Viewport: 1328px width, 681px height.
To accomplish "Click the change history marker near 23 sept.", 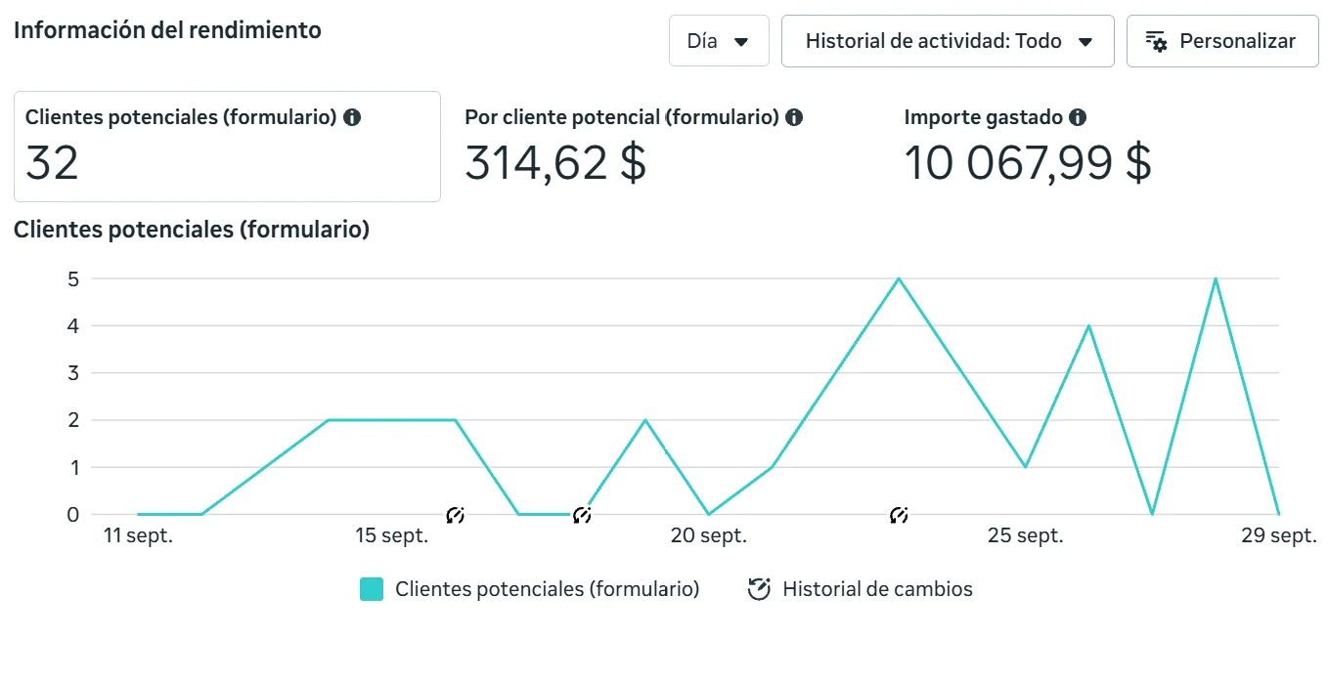I will click(x=899, y=515).
